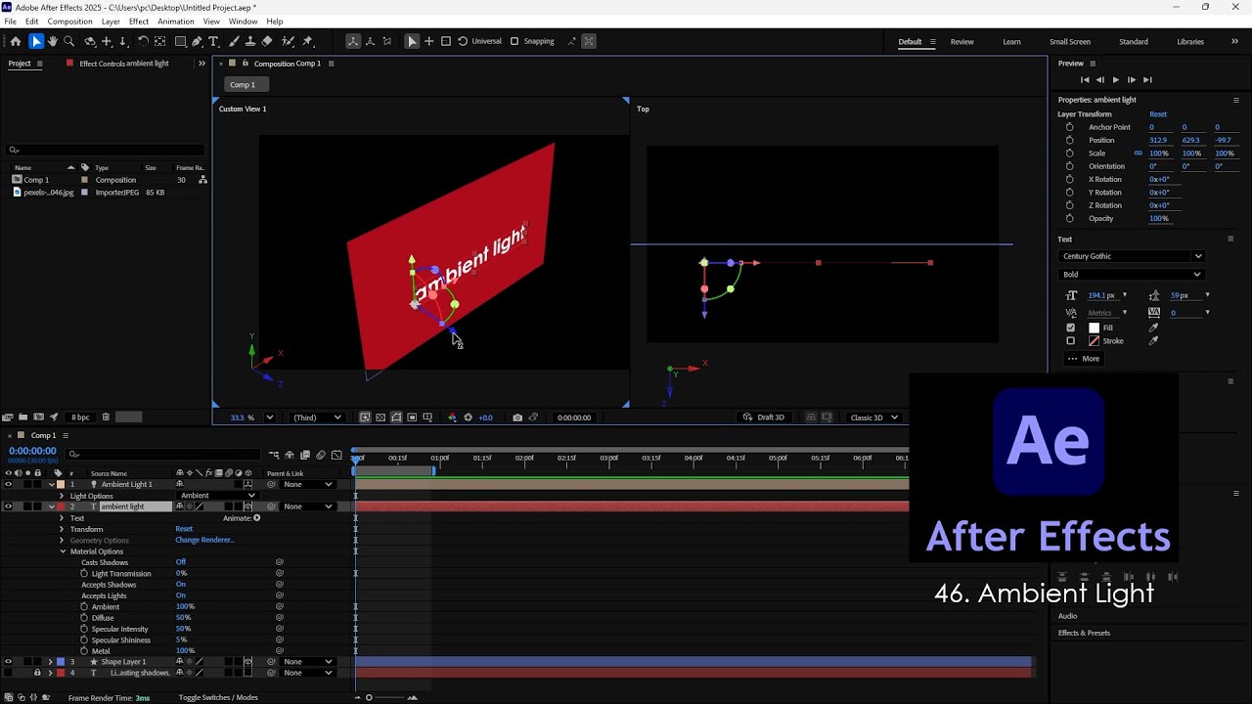Reset the Layer Transform properties
This screenshot has width=1252, height=704.
[x=1158, y=114]
